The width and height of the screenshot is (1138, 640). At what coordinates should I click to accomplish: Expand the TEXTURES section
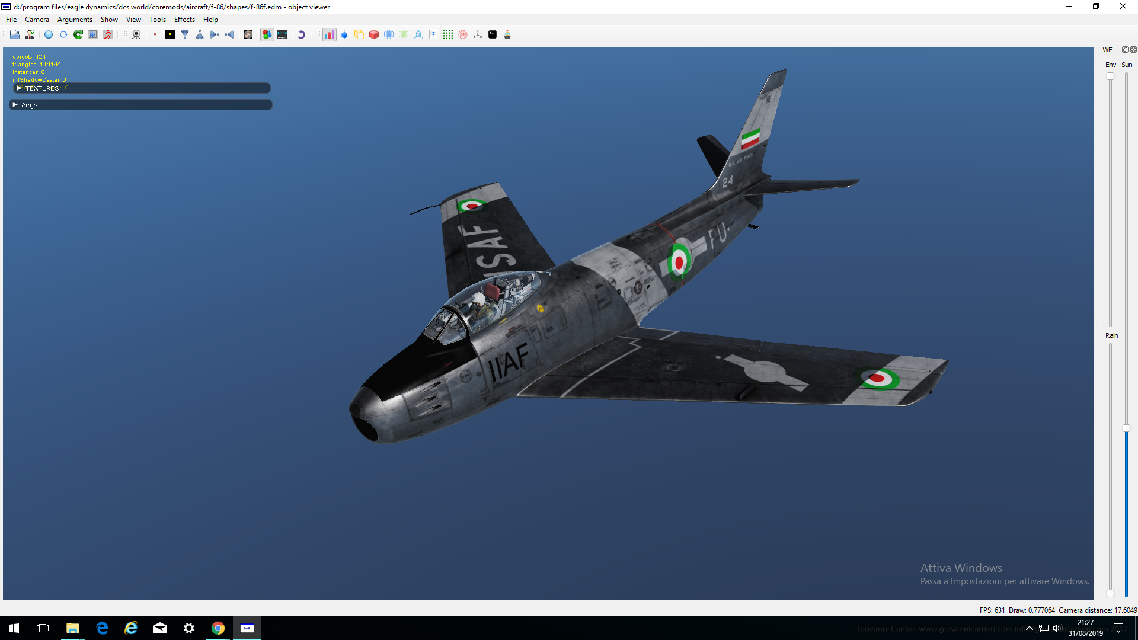[141, 88]
